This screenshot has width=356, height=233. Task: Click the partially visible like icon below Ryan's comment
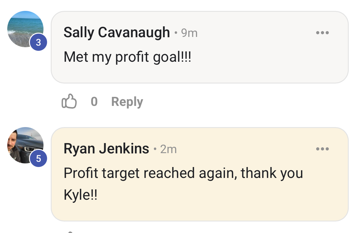(70, 232)
